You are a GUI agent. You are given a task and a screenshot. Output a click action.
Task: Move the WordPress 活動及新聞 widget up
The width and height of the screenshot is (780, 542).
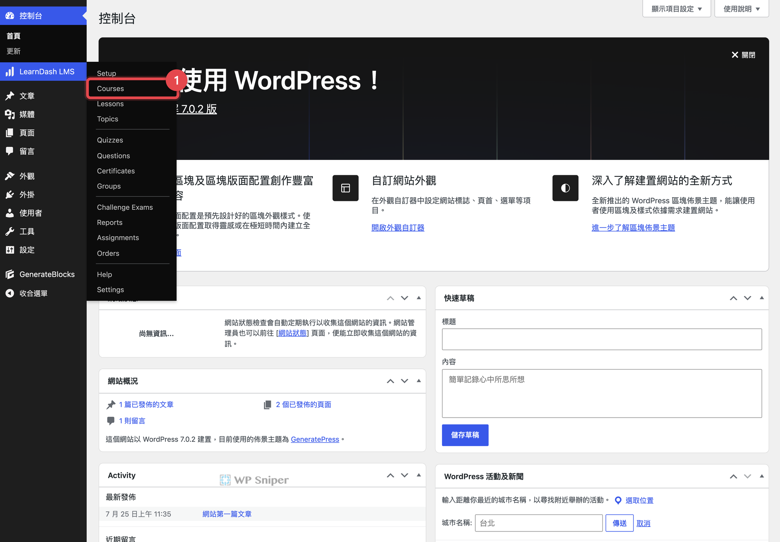click(x=733, y=476)
